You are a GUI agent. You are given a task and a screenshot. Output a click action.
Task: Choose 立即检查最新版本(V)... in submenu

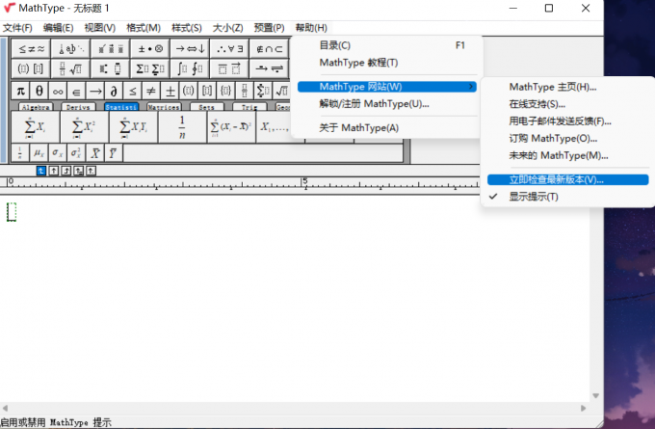pos(567,180)
